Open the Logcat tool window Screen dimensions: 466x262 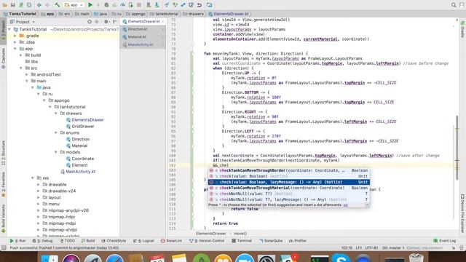pos(143,241)
